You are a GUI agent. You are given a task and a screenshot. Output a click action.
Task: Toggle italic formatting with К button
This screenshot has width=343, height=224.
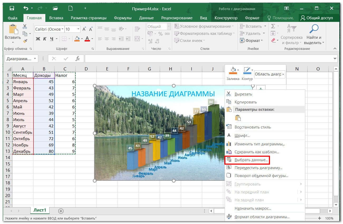pos(45,39)
